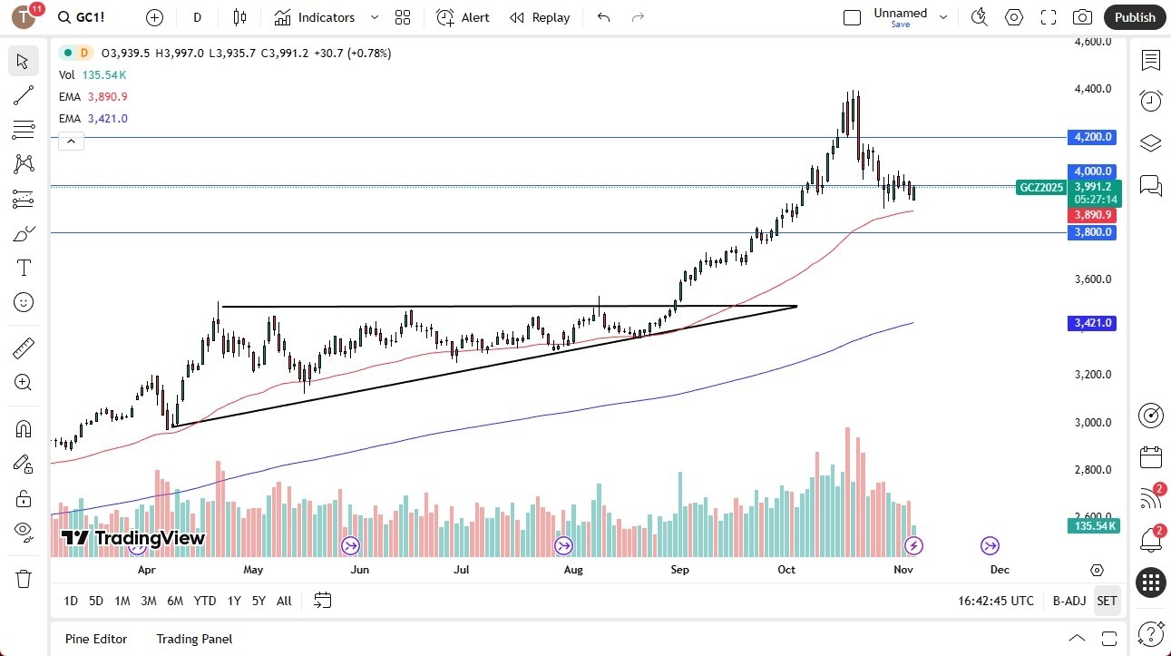Viewport: 1171px width, 656px height.
Task: Select the Trend Line drawing tool
Action: (23, 95)
